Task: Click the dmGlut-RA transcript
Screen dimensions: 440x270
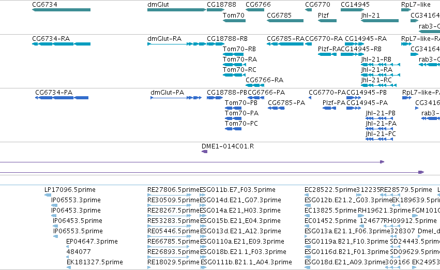Action: [x=177, y=44]
